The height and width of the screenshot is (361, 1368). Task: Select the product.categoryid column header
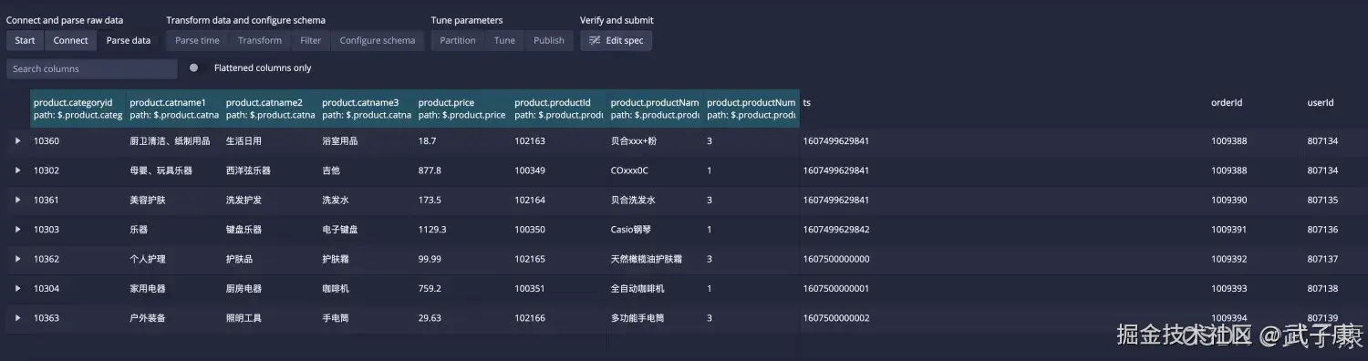78,108
